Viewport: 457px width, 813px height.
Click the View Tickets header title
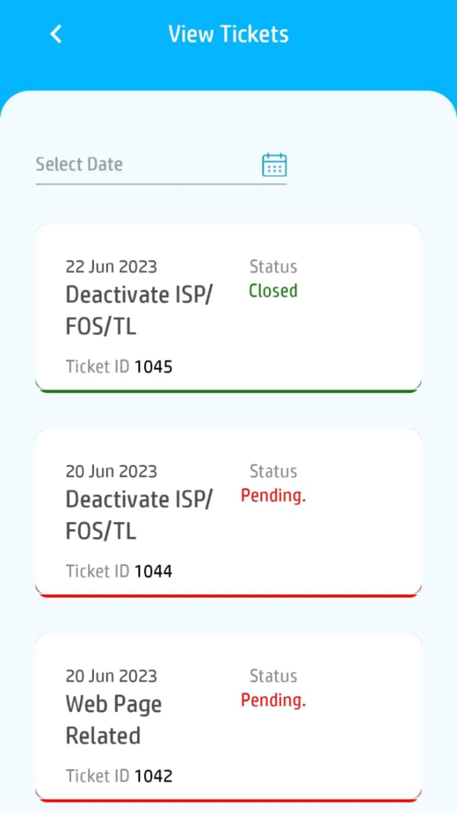(228, 34)
